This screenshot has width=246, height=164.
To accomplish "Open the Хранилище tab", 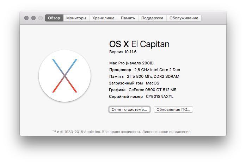I will [103, 18].
